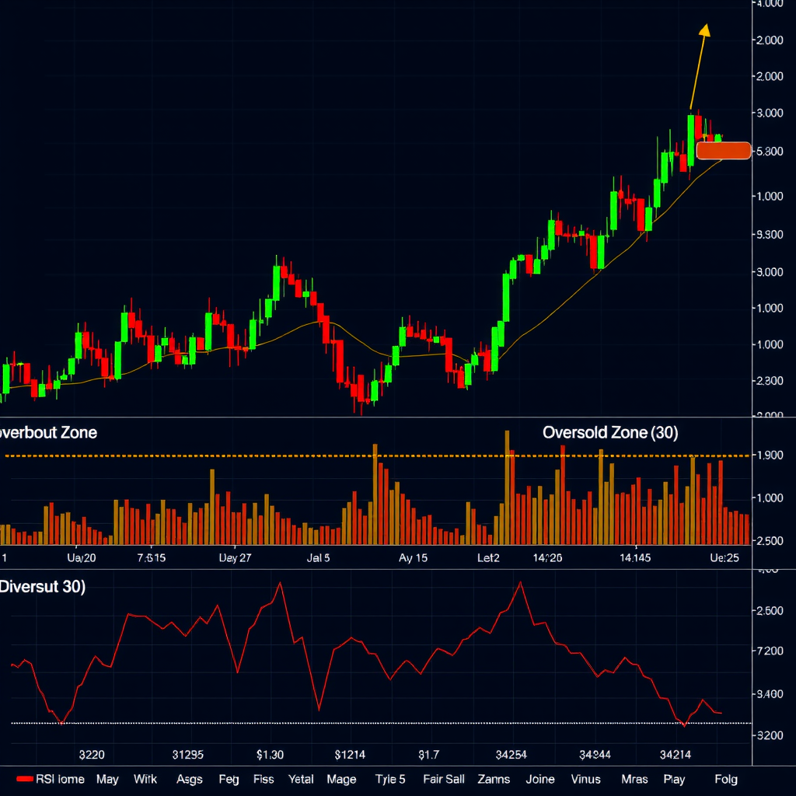Choose the Feg bottom bar option
This screenshot has height=796, width=796.
(229, 779)
